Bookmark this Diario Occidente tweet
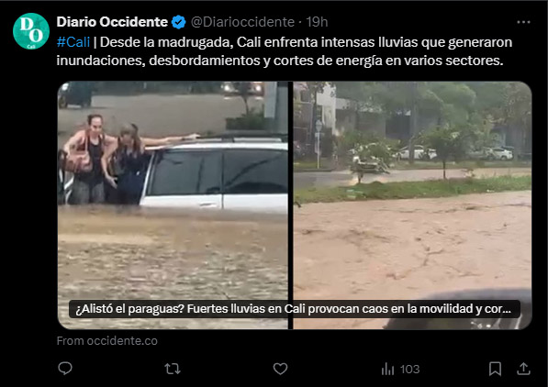548x387 pixels. point(495,369)
